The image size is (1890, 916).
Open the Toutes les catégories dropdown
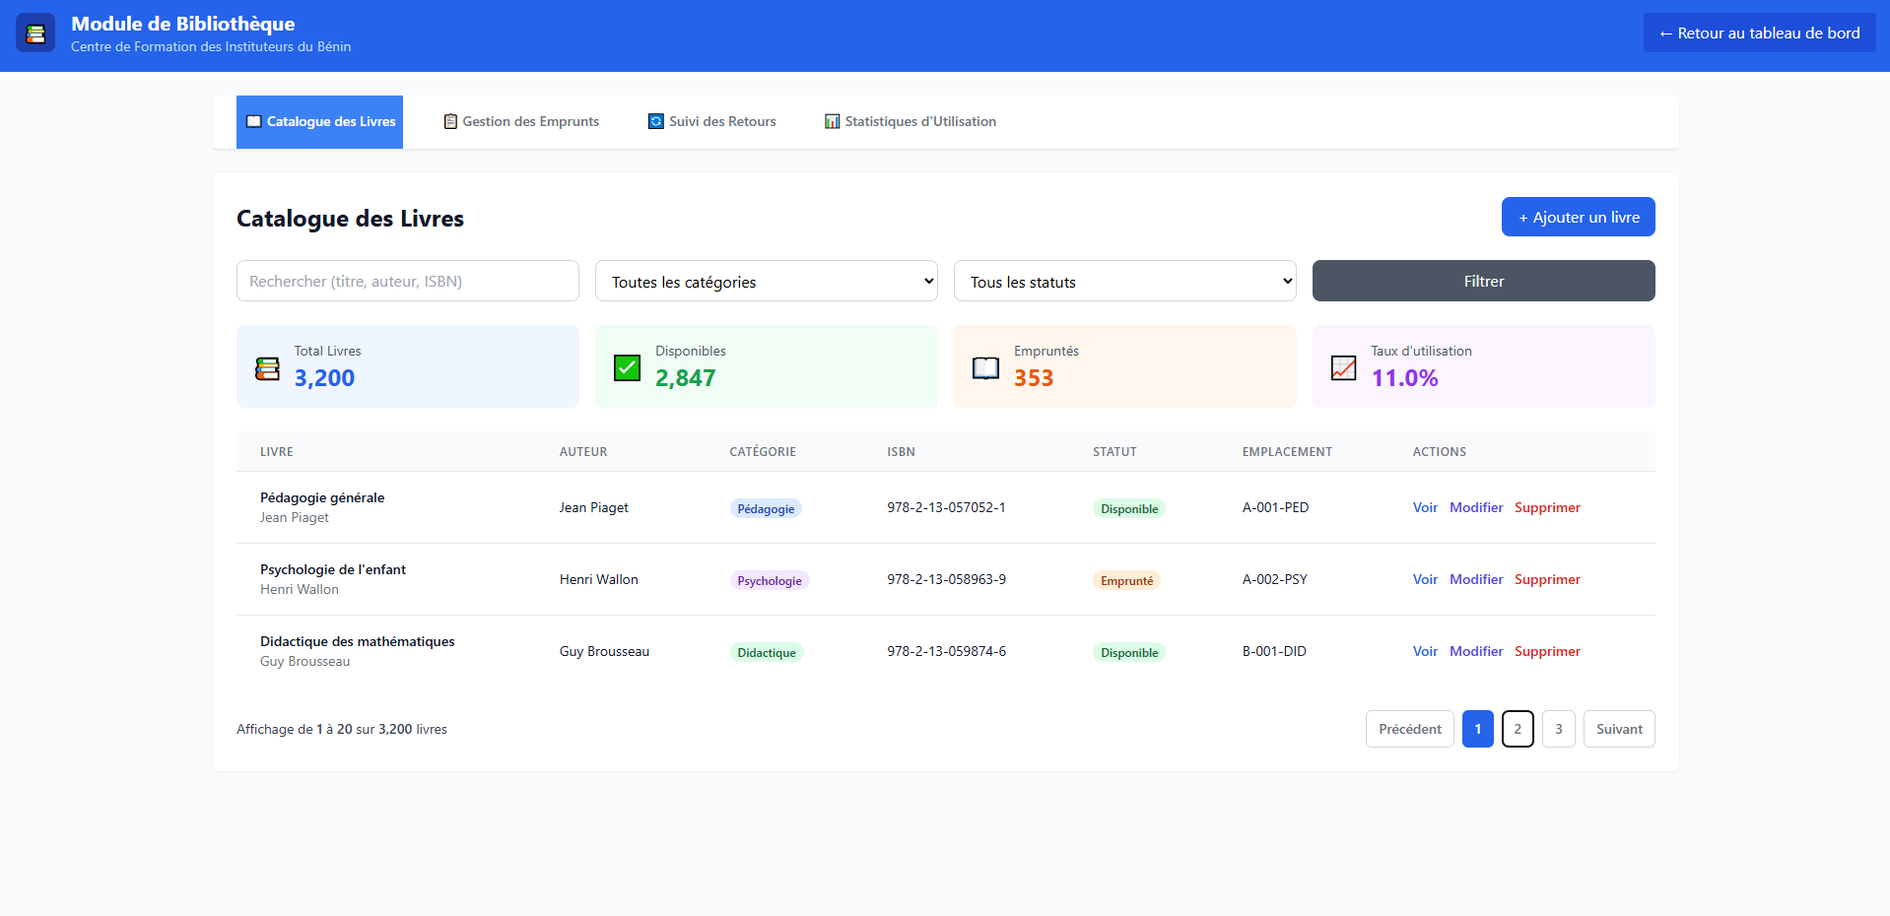pos(766,282)
